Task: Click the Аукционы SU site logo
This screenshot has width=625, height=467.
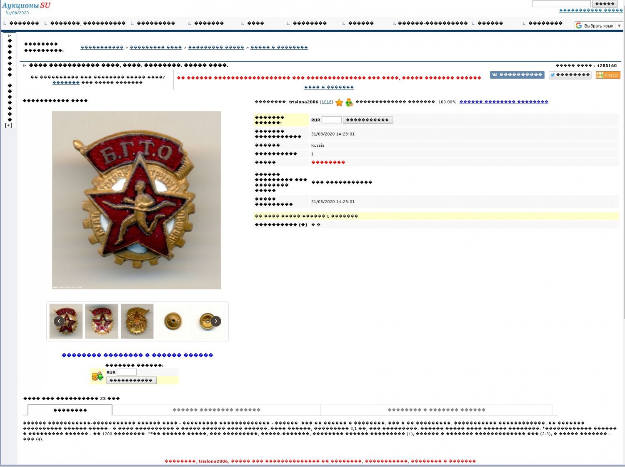Action: click(26, 5)
